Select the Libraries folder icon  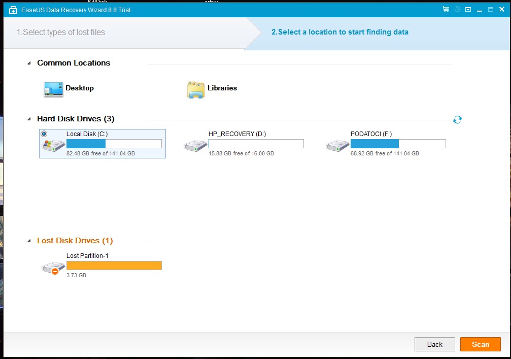pos(195,90)
